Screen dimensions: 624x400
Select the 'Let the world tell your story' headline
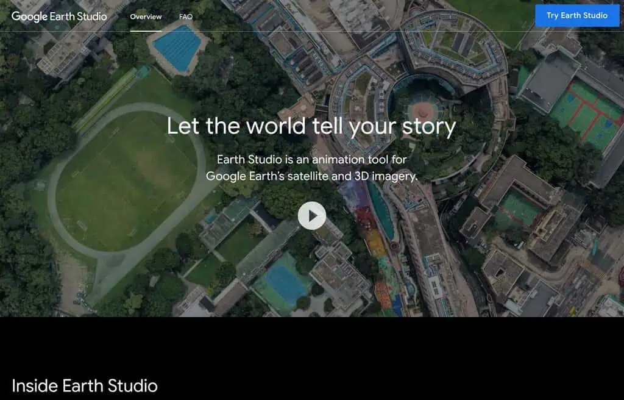click(x=311, y=126)
